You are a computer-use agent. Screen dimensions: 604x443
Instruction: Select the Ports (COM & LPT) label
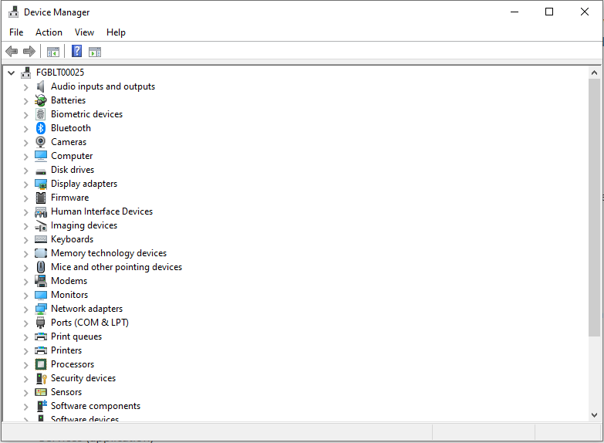[x=89, y=323]
